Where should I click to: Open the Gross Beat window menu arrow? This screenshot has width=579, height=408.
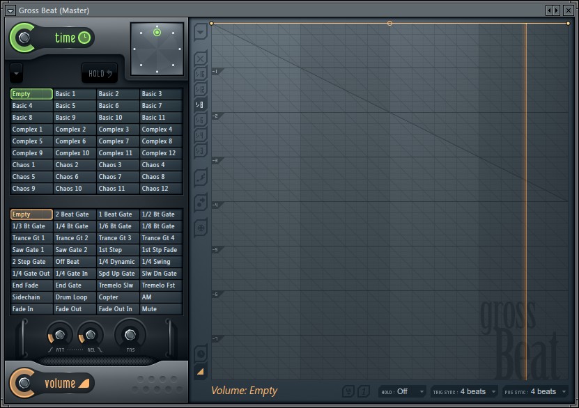click(x=10, y=10)
